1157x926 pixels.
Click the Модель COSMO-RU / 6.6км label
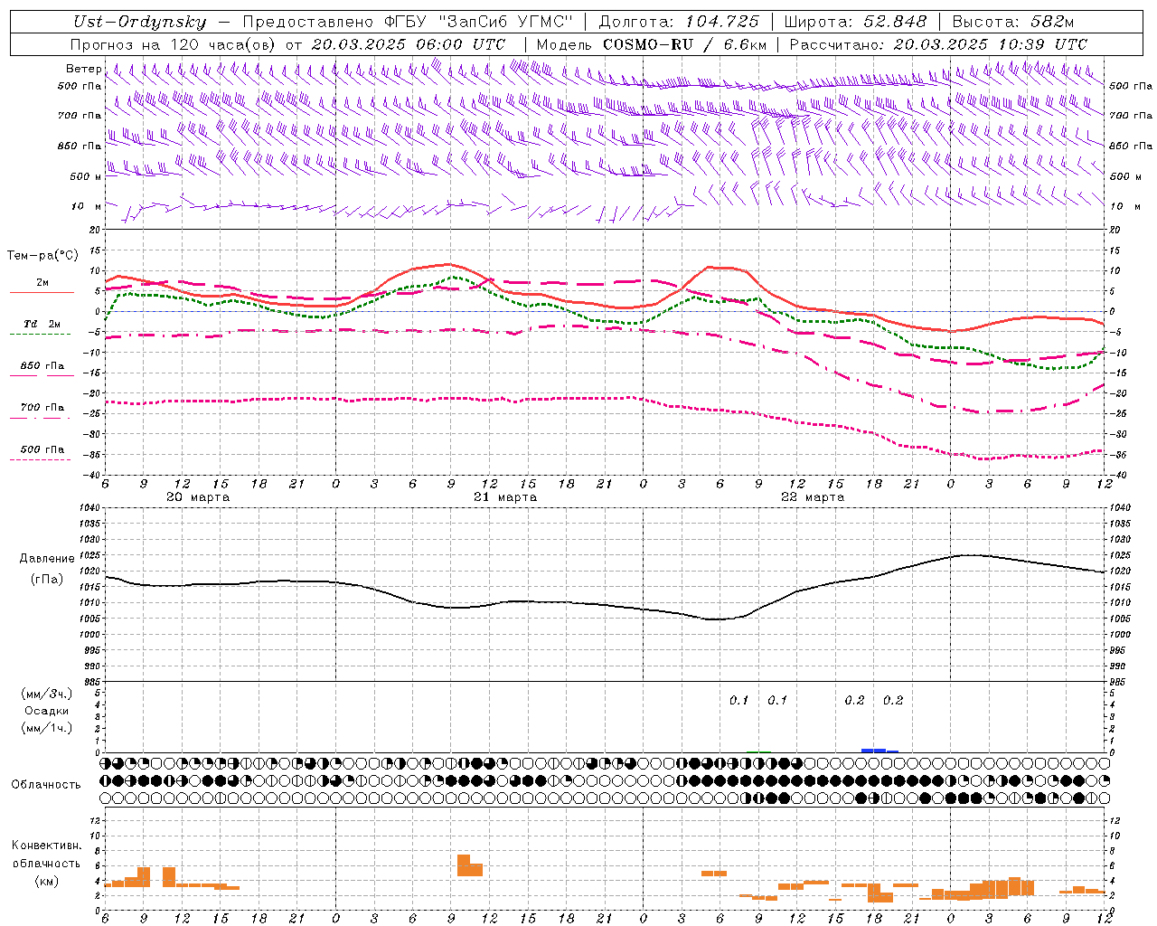[x=652, y=44]
